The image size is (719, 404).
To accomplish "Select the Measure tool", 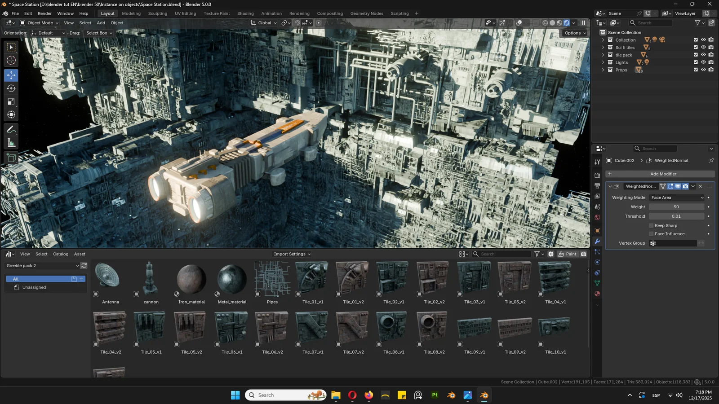I will coord(10,143).
